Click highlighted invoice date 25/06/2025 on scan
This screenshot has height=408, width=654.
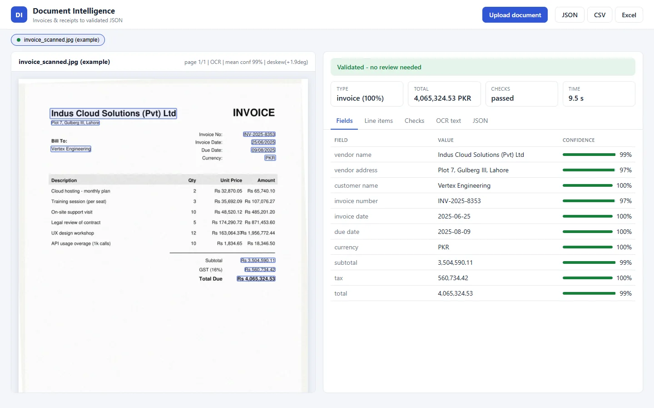[263, 142]
